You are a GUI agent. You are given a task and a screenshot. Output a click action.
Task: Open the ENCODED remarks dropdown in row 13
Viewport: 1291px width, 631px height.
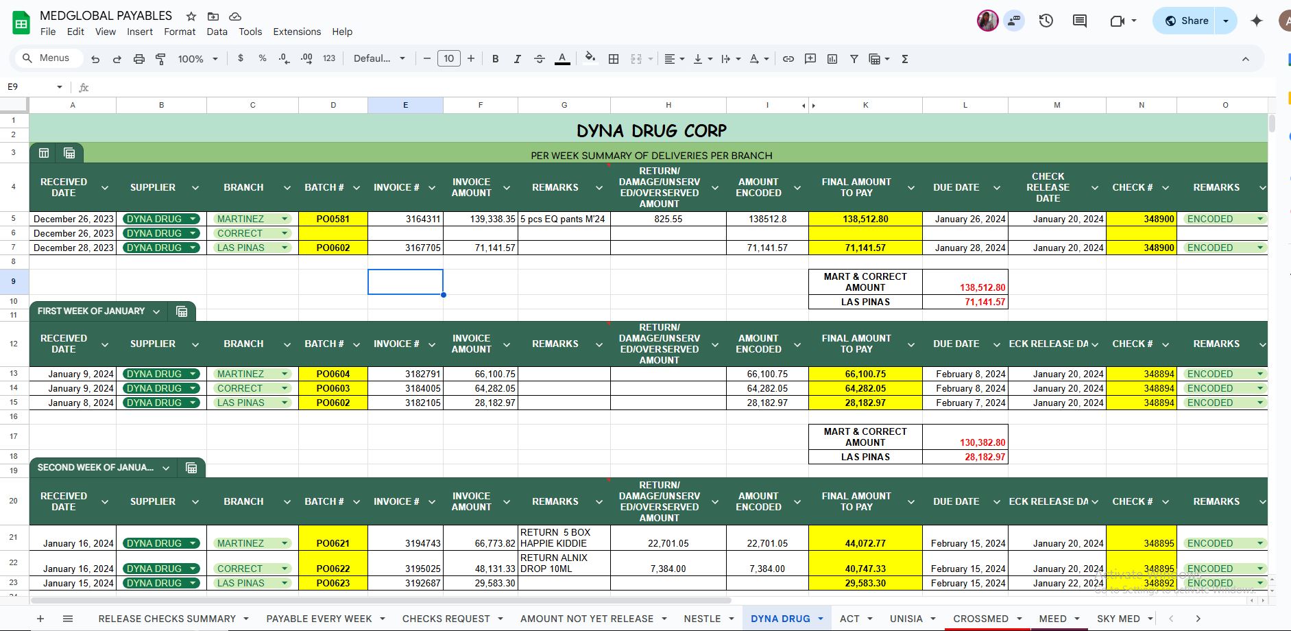point(1260,374)
